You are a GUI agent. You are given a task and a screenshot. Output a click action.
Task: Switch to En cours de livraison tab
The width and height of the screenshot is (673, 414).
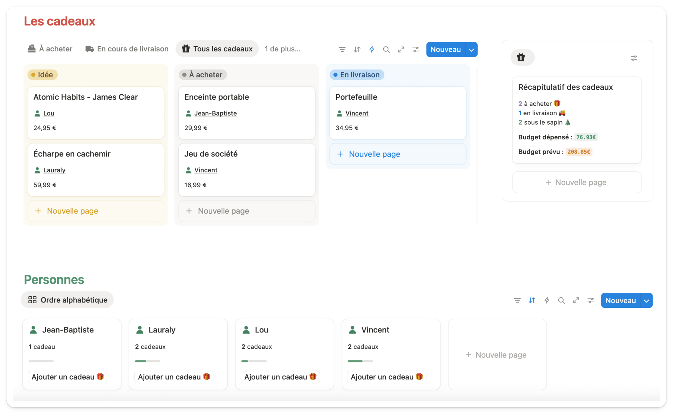point(127,49)
